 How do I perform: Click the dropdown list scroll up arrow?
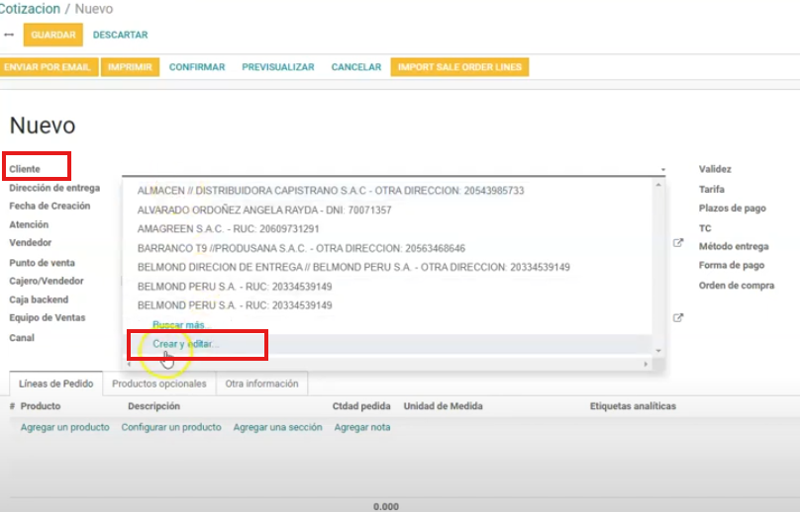point(658,186)
